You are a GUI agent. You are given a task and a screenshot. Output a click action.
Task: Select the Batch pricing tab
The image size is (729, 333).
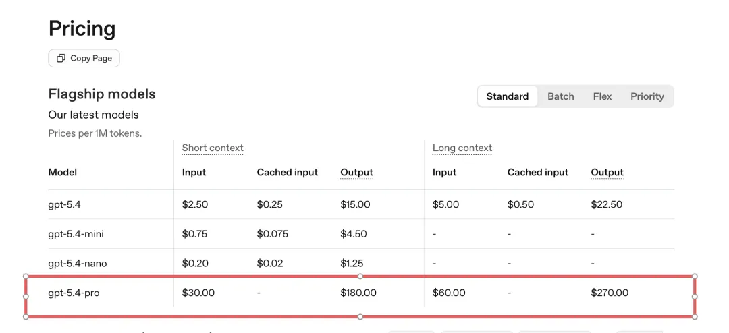(x=560, y=96)
